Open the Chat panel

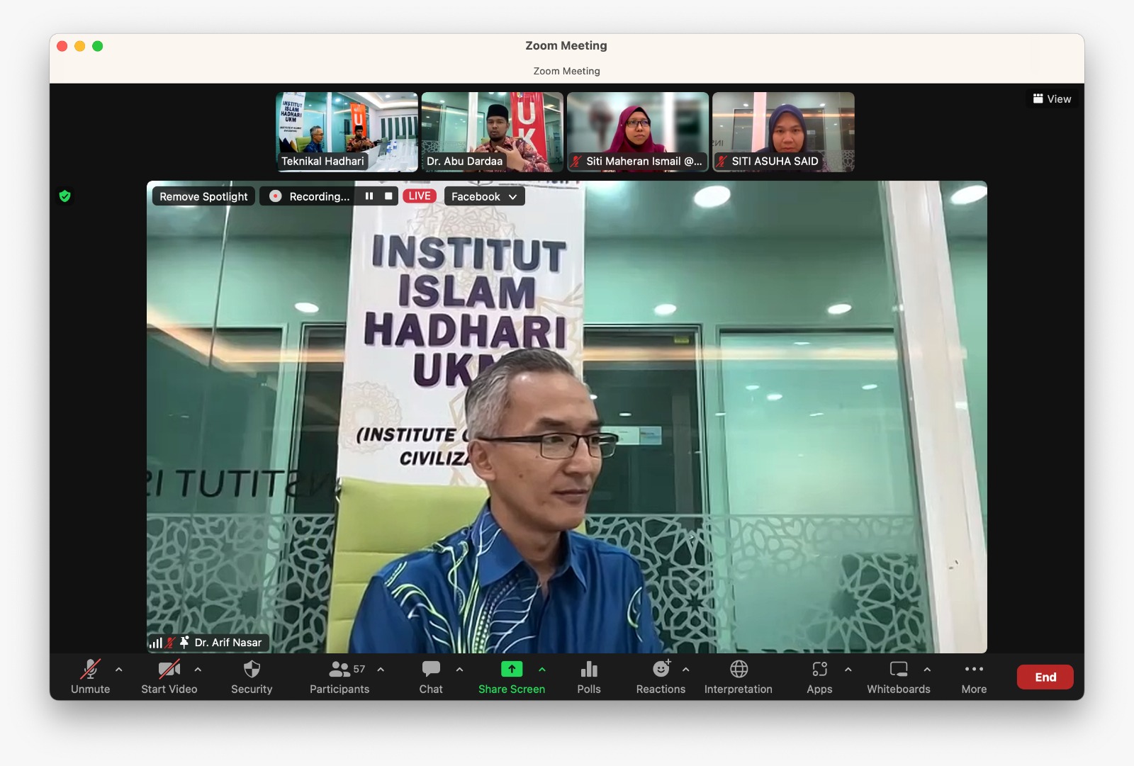click(430, 677)
